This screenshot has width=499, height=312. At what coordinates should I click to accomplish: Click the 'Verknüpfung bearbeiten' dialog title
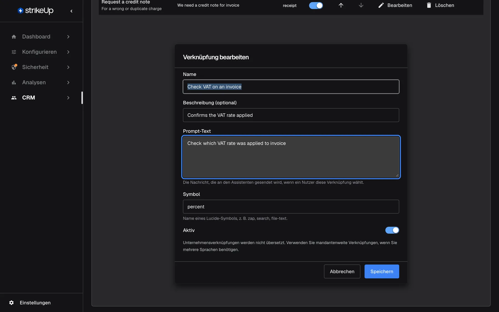tap(216, 57)
